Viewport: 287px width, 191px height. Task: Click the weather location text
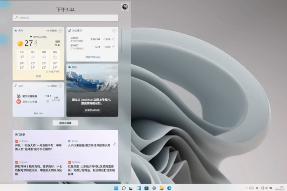[40, 37]
